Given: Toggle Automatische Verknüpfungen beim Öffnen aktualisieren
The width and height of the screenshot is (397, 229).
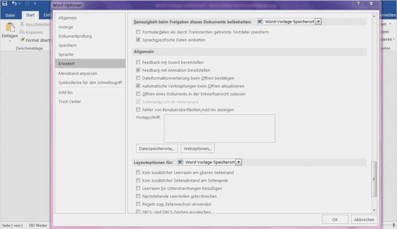Looking at the screenshot, I should point(138,86).
